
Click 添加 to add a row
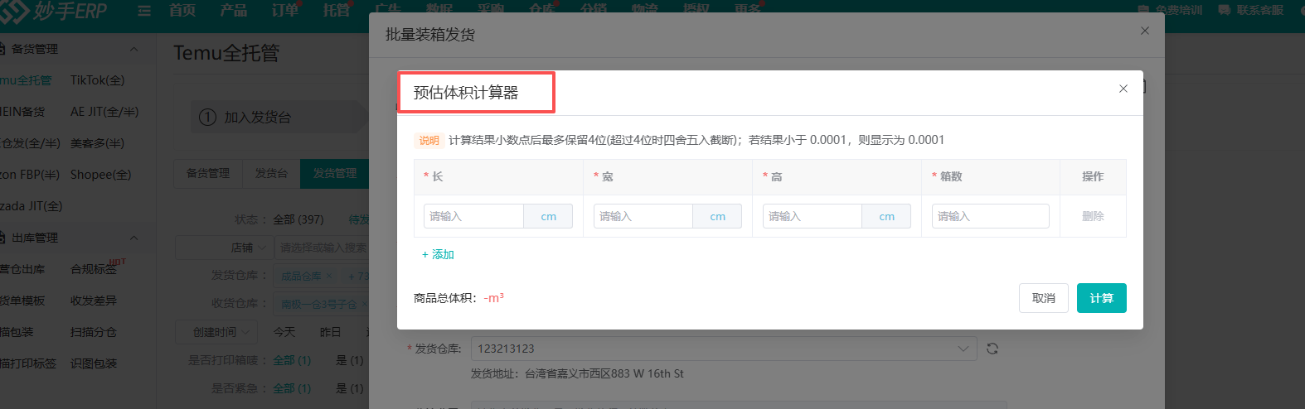(438, 254)
